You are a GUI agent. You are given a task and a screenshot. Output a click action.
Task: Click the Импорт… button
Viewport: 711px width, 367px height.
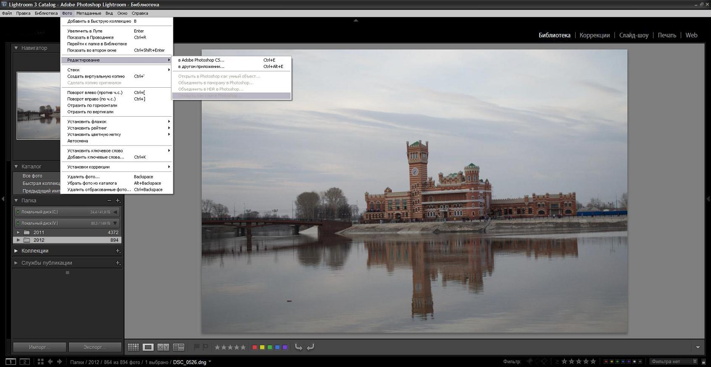click(39, 347)
